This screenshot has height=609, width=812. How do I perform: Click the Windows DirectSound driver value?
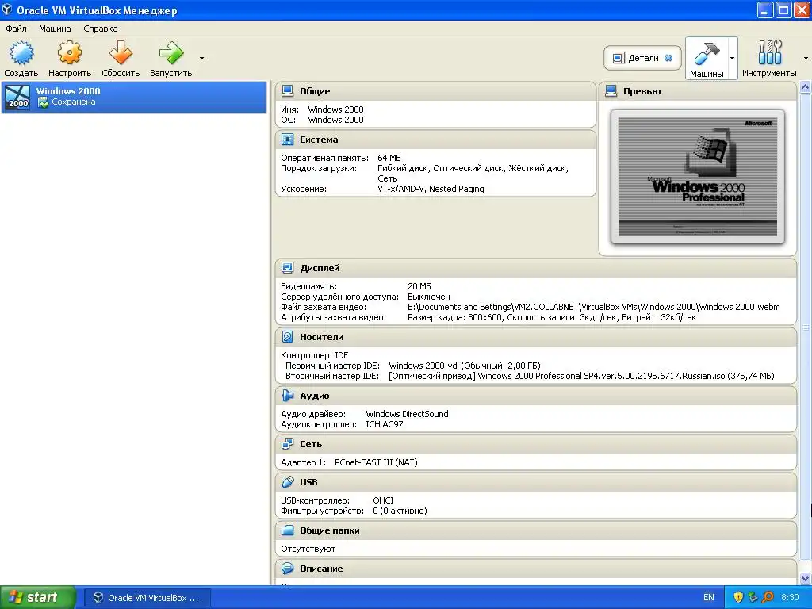407,414
